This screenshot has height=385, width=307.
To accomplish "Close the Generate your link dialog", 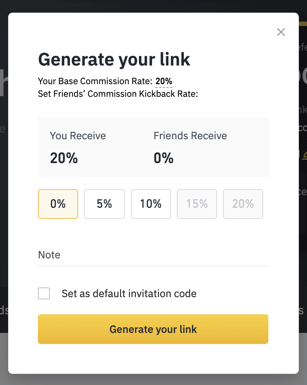I will click(281, 32).
